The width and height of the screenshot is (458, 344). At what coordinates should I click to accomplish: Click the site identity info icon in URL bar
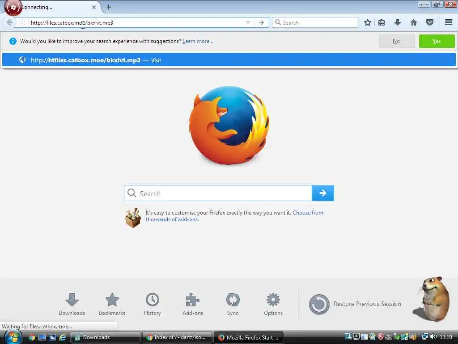pyautogui.click(x=22, y=22)
